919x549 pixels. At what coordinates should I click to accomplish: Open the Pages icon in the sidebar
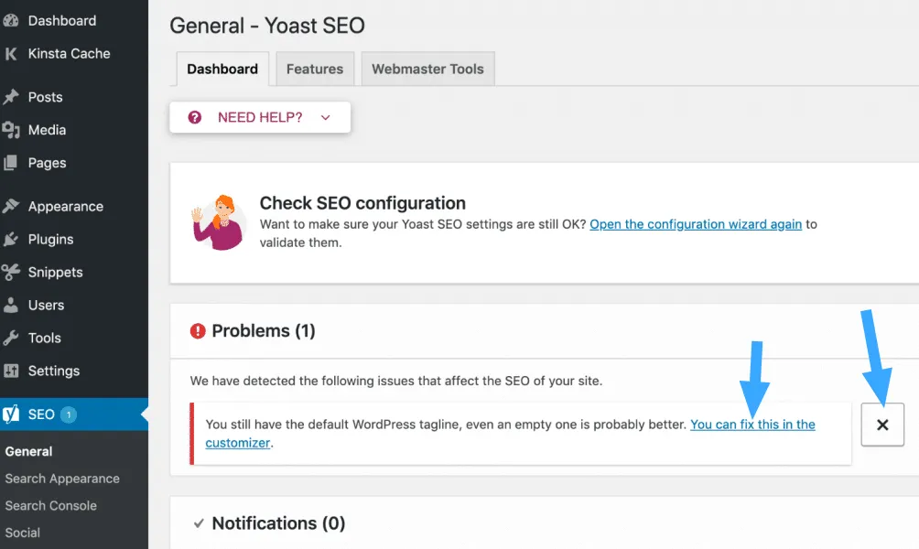click(x=14, y=163)
